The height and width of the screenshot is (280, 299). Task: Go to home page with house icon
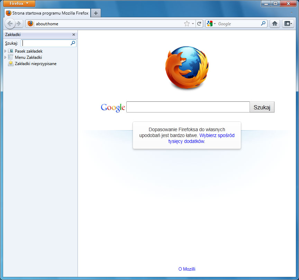tap(274, 24)
